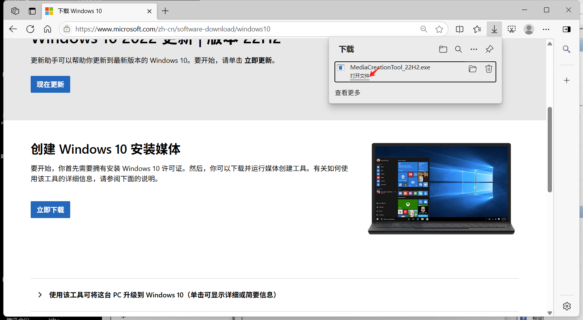Show MediaCreationTool_22H2.exe in folder
The width and height of the screenshot is (583, 320).
[473, 69]
